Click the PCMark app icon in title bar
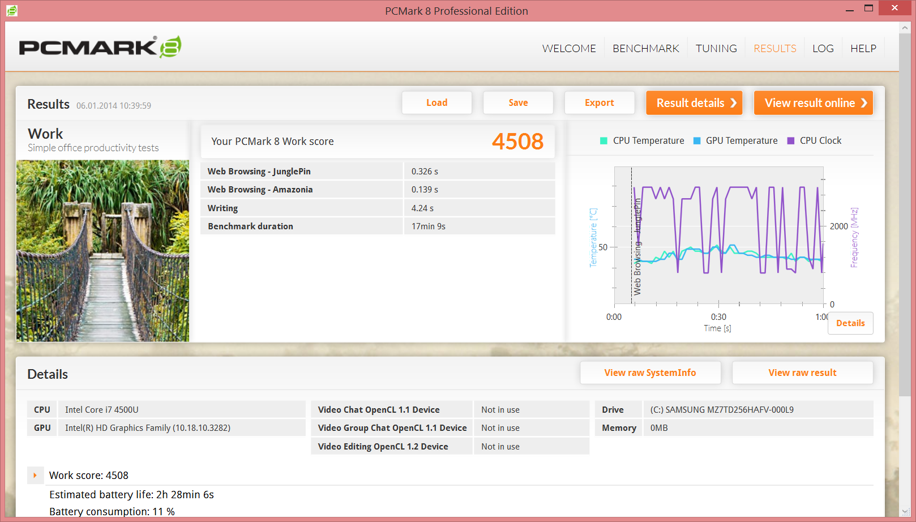Viewport: 916px width, 522px height. pos(12,10)
